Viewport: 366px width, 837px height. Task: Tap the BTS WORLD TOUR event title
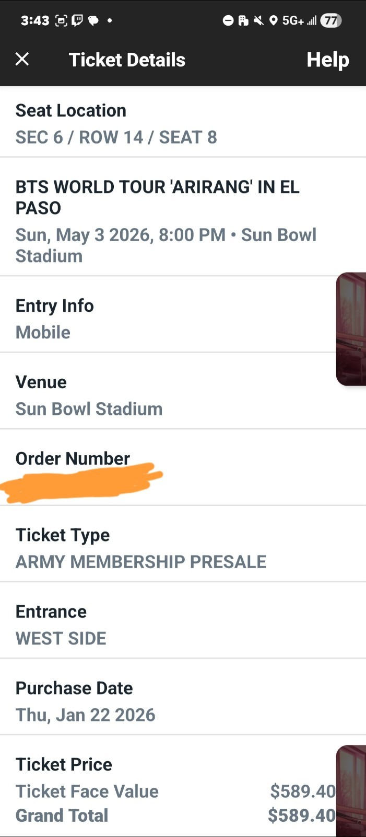[x=157, y=197]
